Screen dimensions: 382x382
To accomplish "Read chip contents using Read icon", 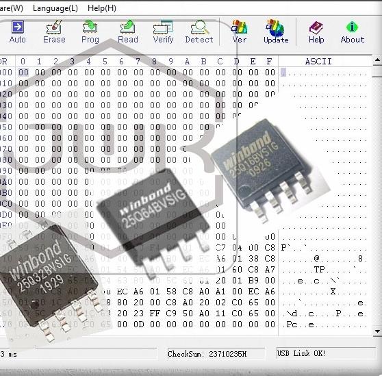I will (x=127, y=32).
